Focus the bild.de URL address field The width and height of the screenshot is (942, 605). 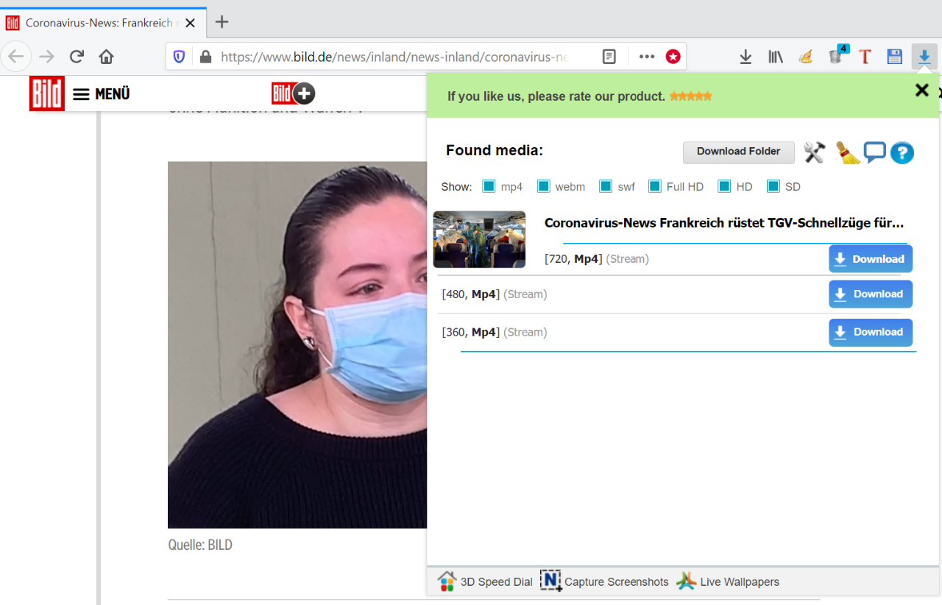(395, 56)
